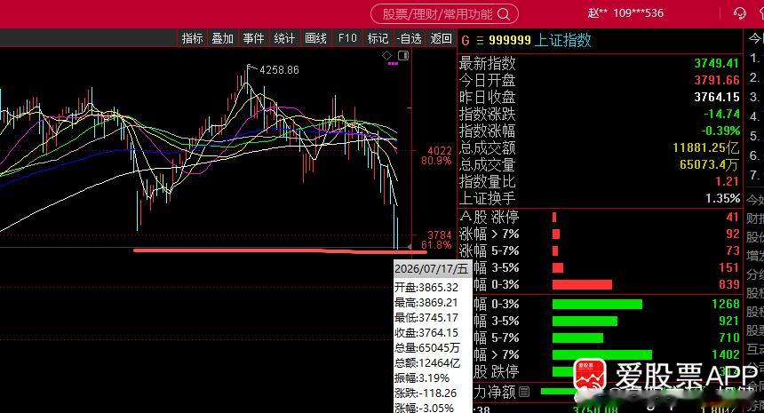This screenshot has width=764, height=413.
Task: Click the 总成交额 value 11881.25亿
Action: click(x=706, y=147)
